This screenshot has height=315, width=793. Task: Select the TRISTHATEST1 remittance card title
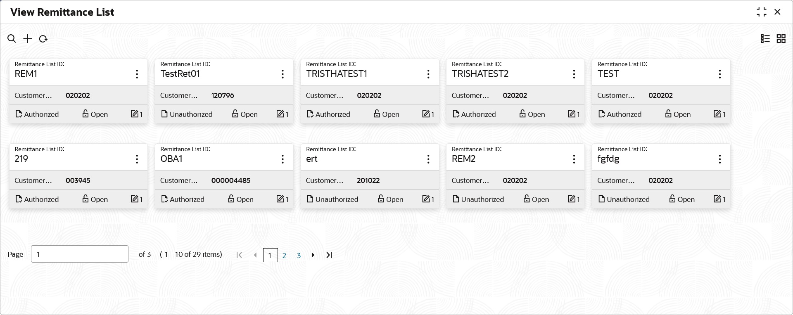point(337,74)
